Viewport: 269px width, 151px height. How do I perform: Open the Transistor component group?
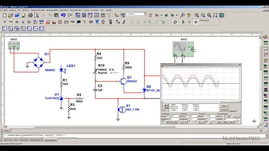click(23, 22)
